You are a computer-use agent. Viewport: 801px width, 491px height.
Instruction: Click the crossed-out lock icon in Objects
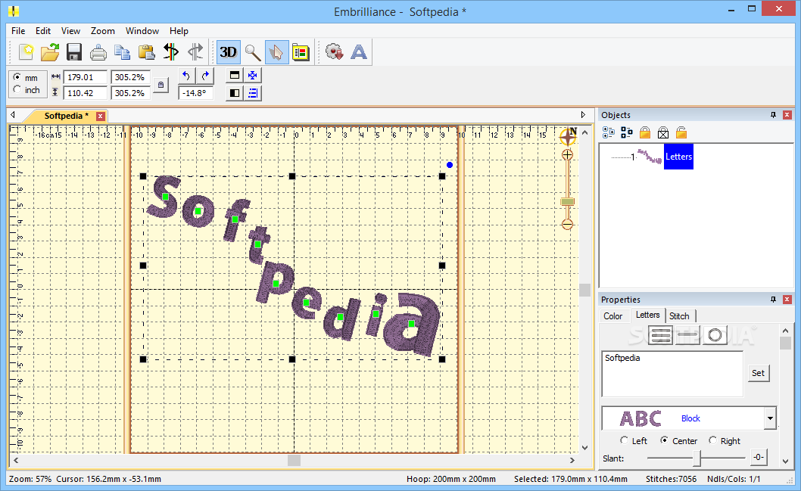tap(663, 133)
